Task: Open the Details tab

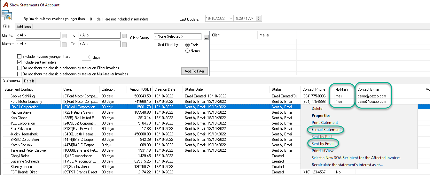Action: coord(29,81)
